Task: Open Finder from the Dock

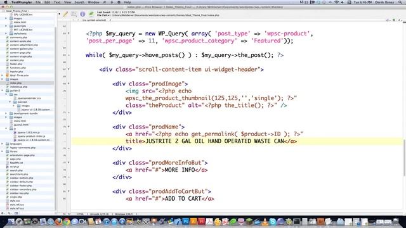Action: click(x=11, y=222)
